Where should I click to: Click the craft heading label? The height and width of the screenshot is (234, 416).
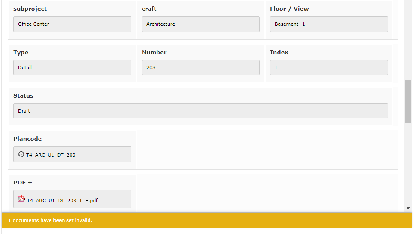click(149, 9)
